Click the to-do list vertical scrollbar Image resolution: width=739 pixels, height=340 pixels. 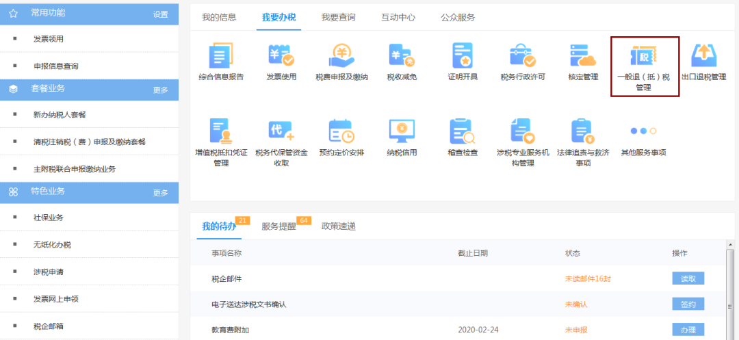tap(730, 289)
